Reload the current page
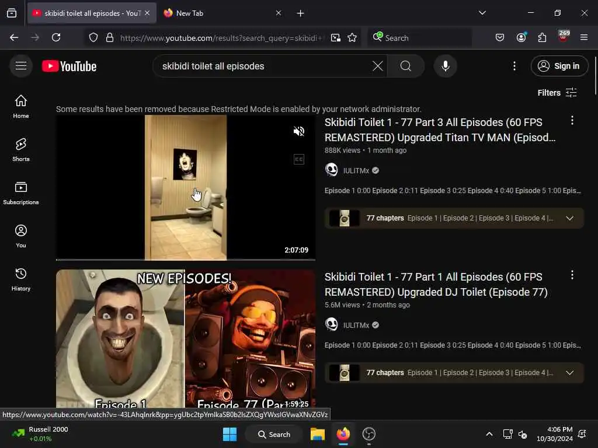This screenshot has width=598, height=448. [56, 37]
